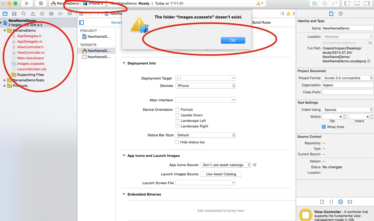Go to App Icons Source arrow button
This screenshot has height=221, width=374.
(255, 165)
